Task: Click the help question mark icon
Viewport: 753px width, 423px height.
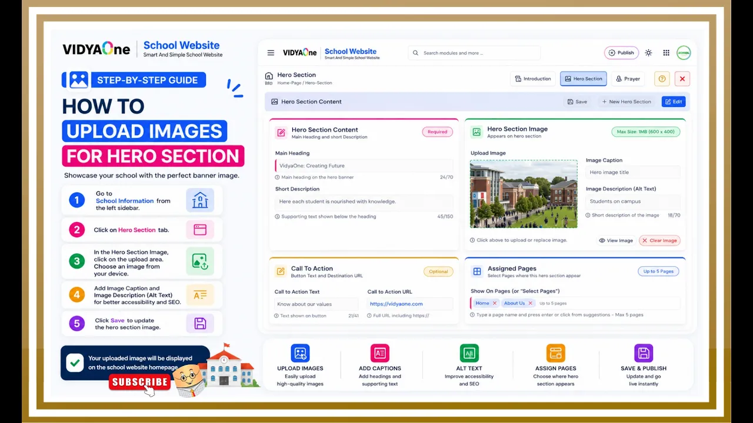Action: click(662, 79)
